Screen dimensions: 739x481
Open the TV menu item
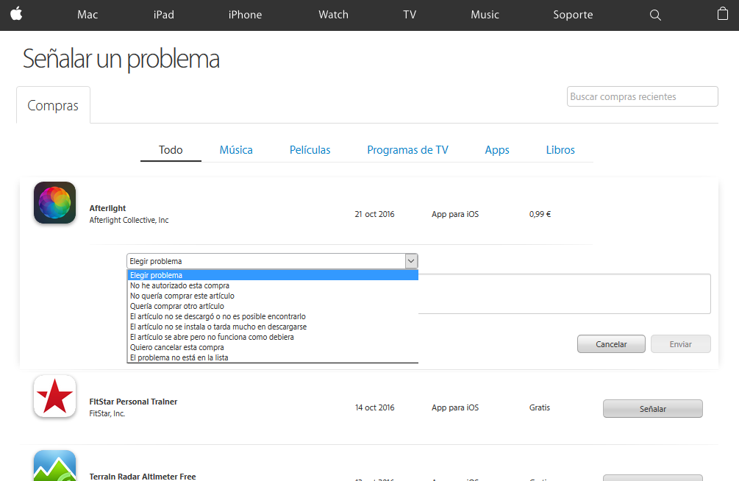pos(410,15)
